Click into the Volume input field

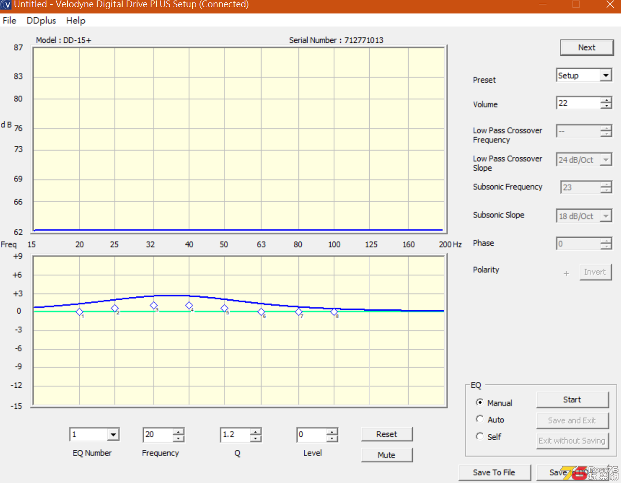click(x=579, y=103)
